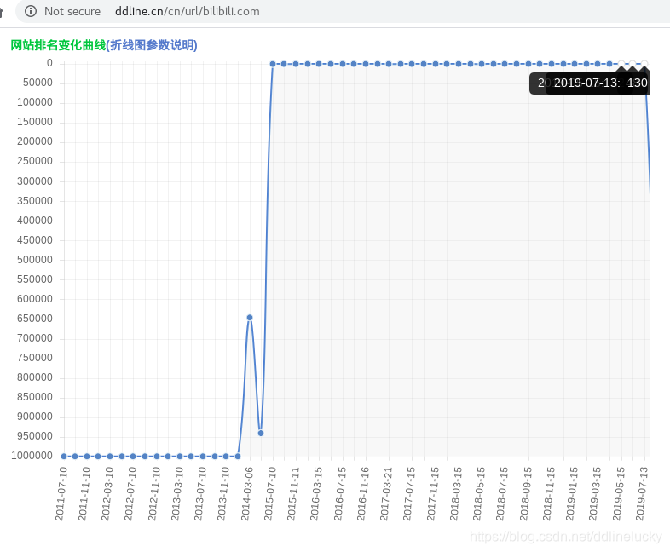Click the data point at rank 650000

point(250,318)
